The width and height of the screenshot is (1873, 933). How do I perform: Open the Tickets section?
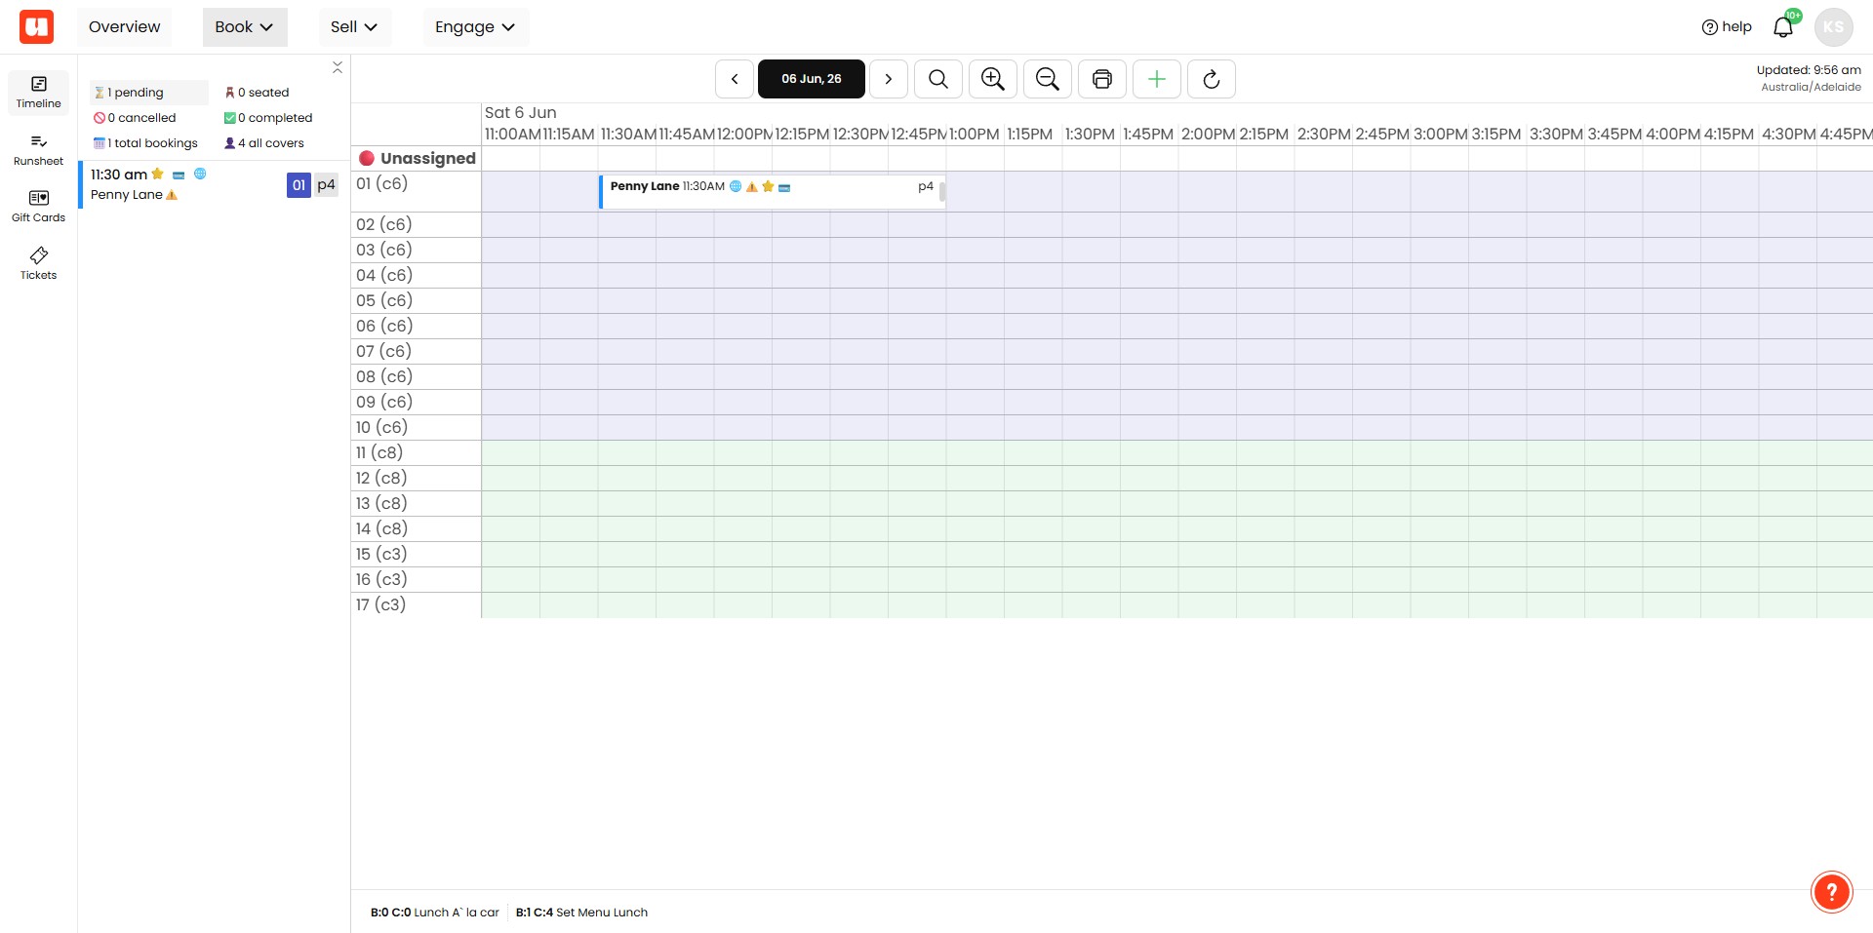coord(38,263)
